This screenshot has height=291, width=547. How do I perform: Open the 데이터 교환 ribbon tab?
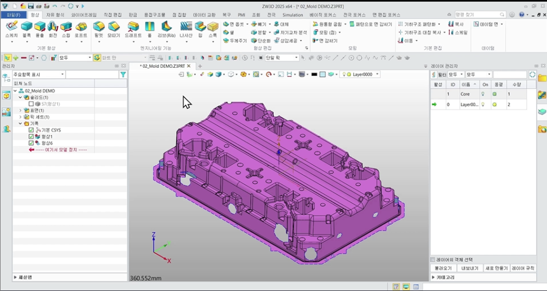(204, 15)
